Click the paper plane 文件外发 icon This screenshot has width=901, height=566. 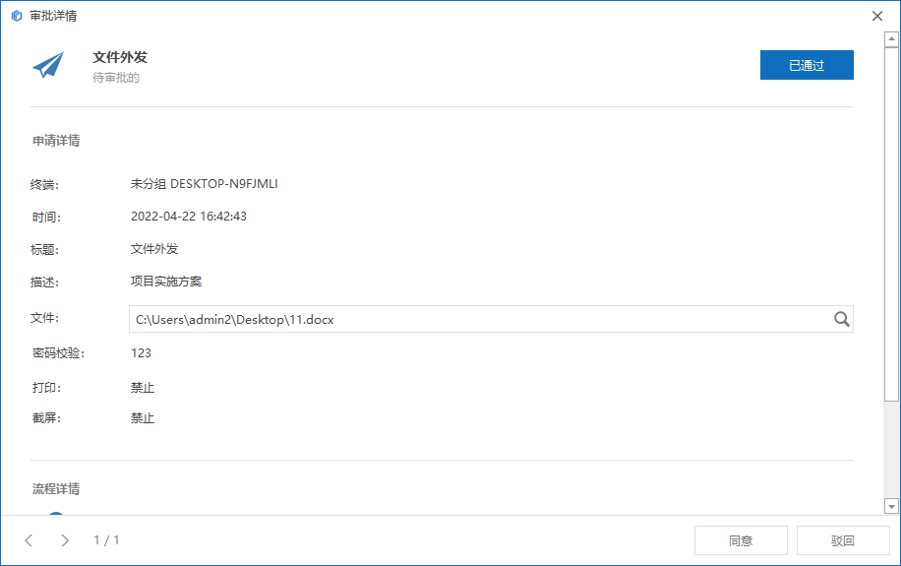pos(48,66)
